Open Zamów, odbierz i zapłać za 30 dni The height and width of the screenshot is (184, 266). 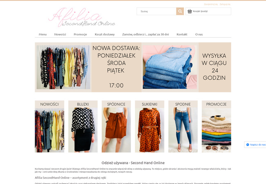pyautogui.click(x=145, y=34)
